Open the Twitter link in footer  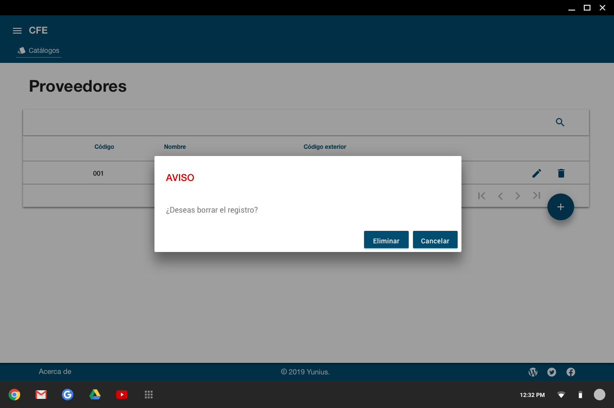(552, 372)
